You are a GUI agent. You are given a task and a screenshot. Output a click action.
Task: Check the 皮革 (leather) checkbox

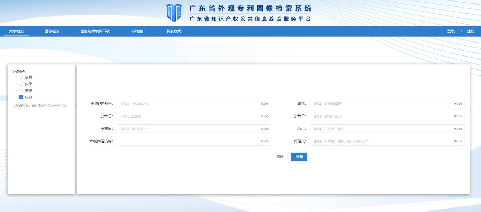(21, 84)
